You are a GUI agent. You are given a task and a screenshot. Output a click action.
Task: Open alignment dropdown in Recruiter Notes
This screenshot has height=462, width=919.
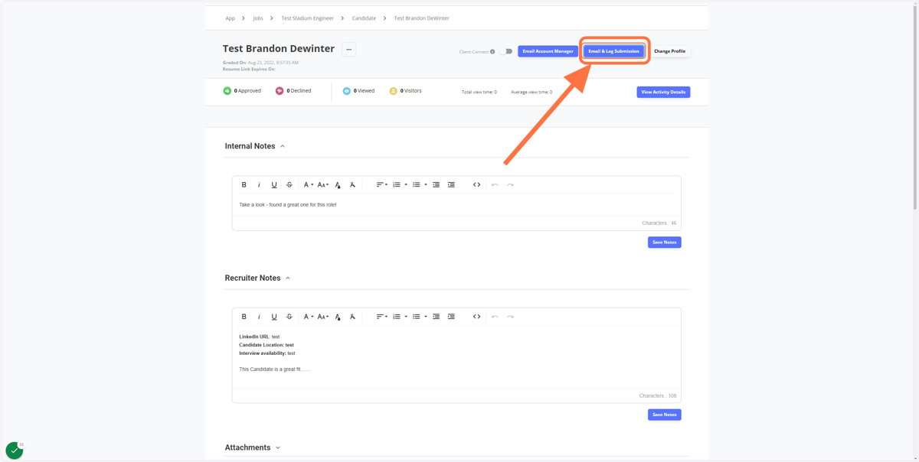pos(381,317)
